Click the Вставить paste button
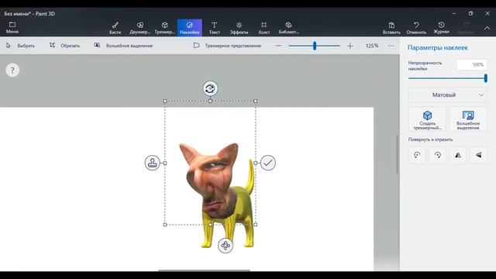Screen dimensions: 496x279 [391, 28]
